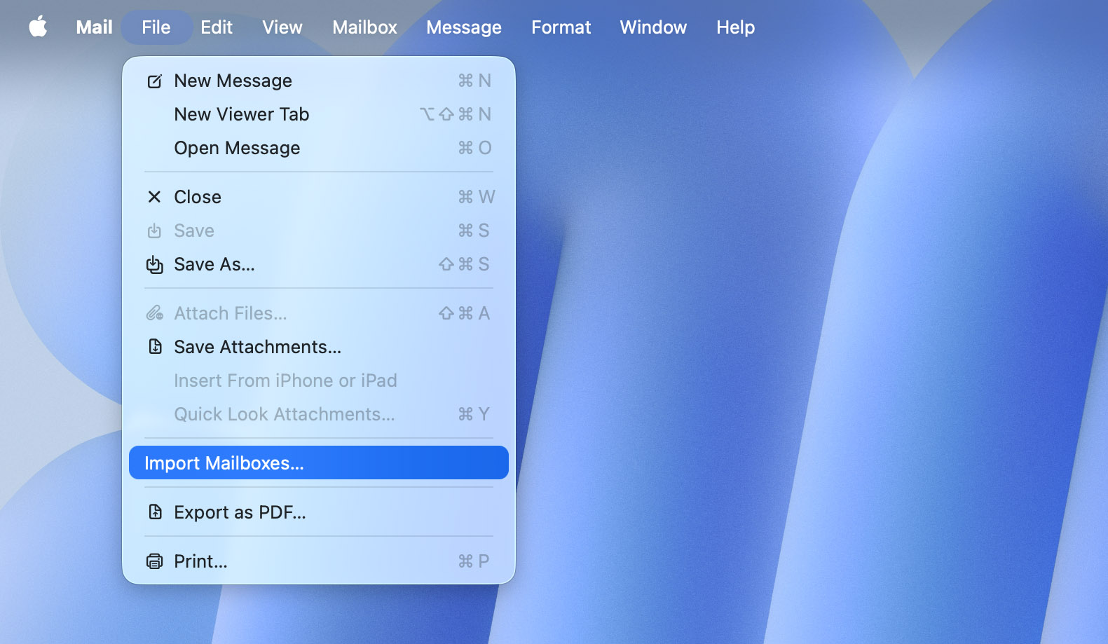Open the Window menu

click(x=652, y=27)
